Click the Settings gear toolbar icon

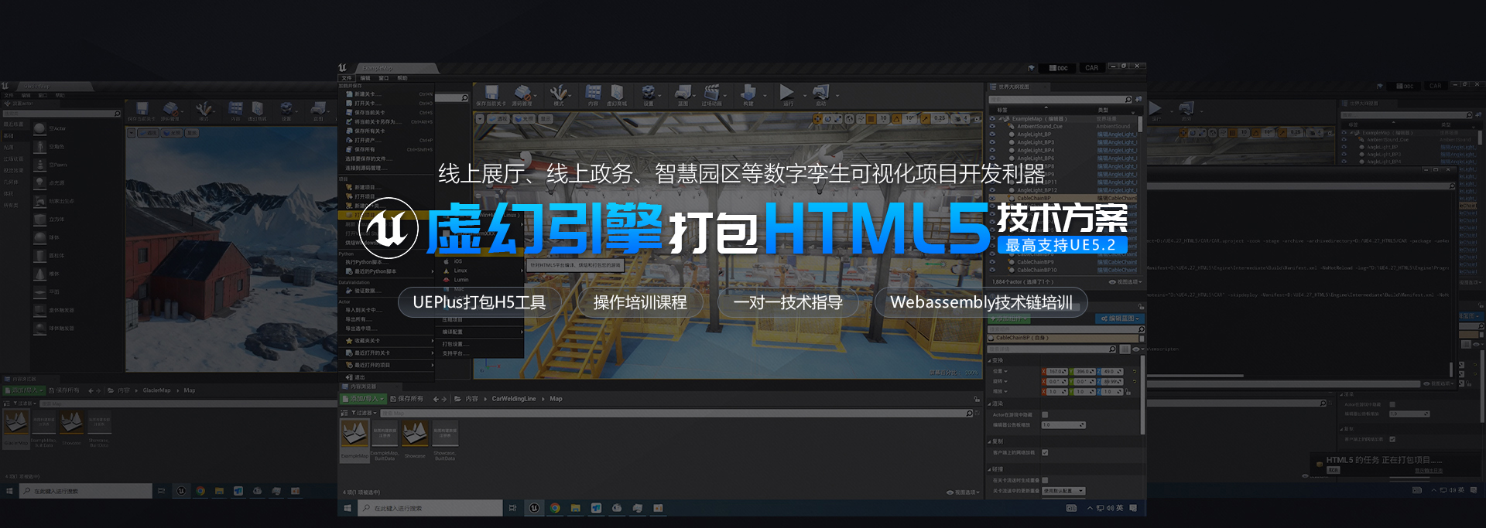[649, 94]
